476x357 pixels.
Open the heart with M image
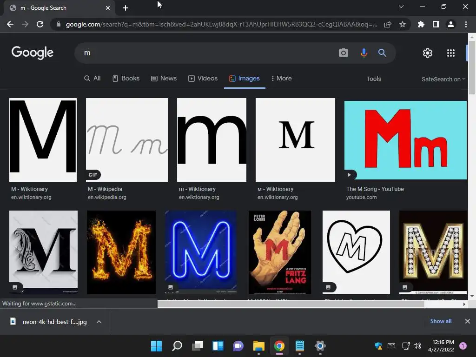(356, 252)
